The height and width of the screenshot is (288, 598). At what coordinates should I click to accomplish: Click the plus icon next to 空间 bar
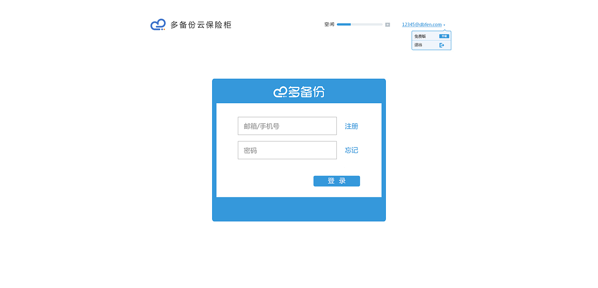(x=387, y=24)
